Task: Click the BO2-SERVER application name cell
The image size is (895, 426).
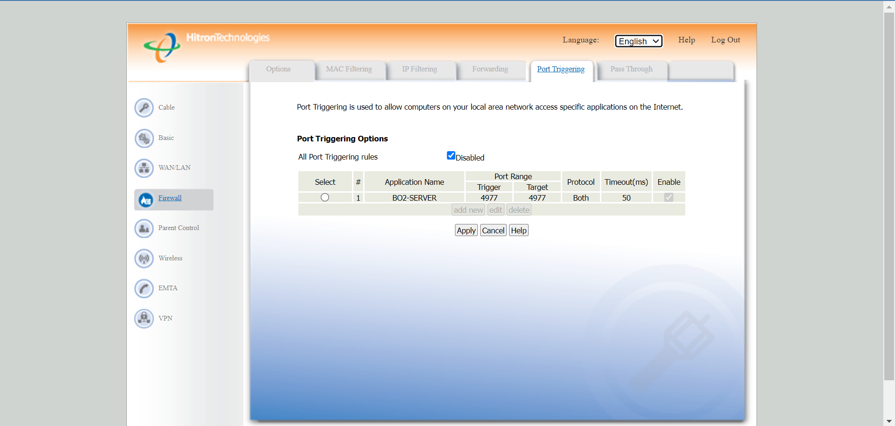Action: pos(414,198)
